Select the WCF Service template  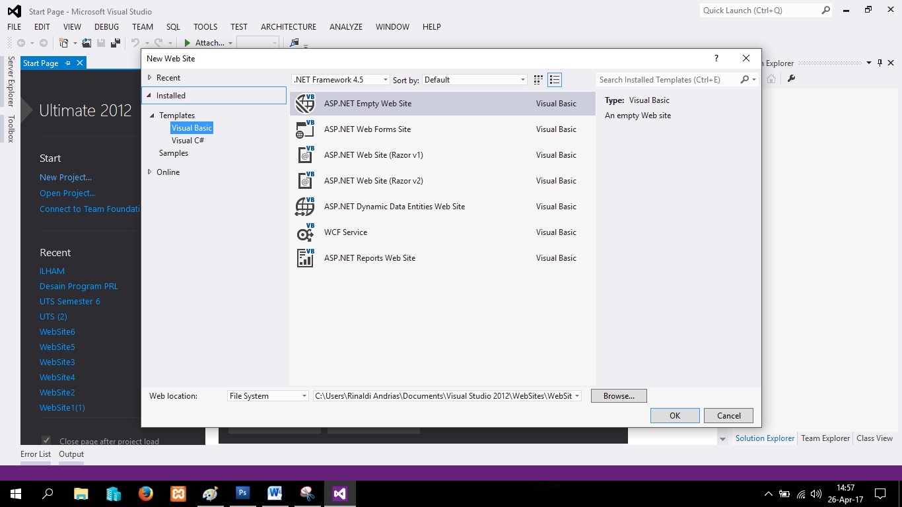pyautogui.click(x=442, y=232)
